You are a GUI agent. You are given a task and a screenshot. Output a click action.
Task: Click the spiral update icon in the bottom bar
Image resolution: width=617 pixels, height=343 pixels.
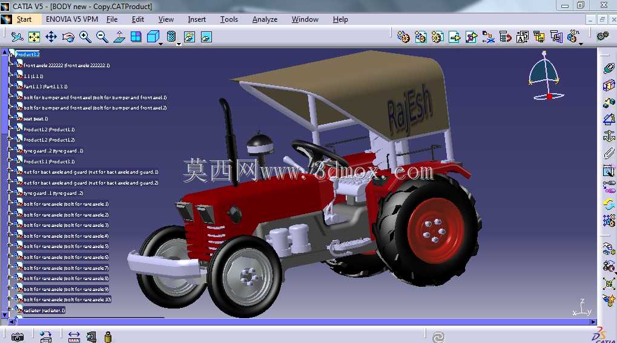438,337
